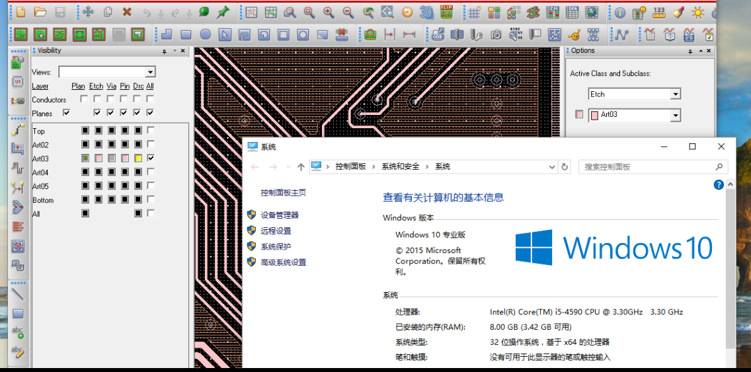751x372 pixels.
Task: Click the orange TP testpoint icon
Action: pos(574,34)
